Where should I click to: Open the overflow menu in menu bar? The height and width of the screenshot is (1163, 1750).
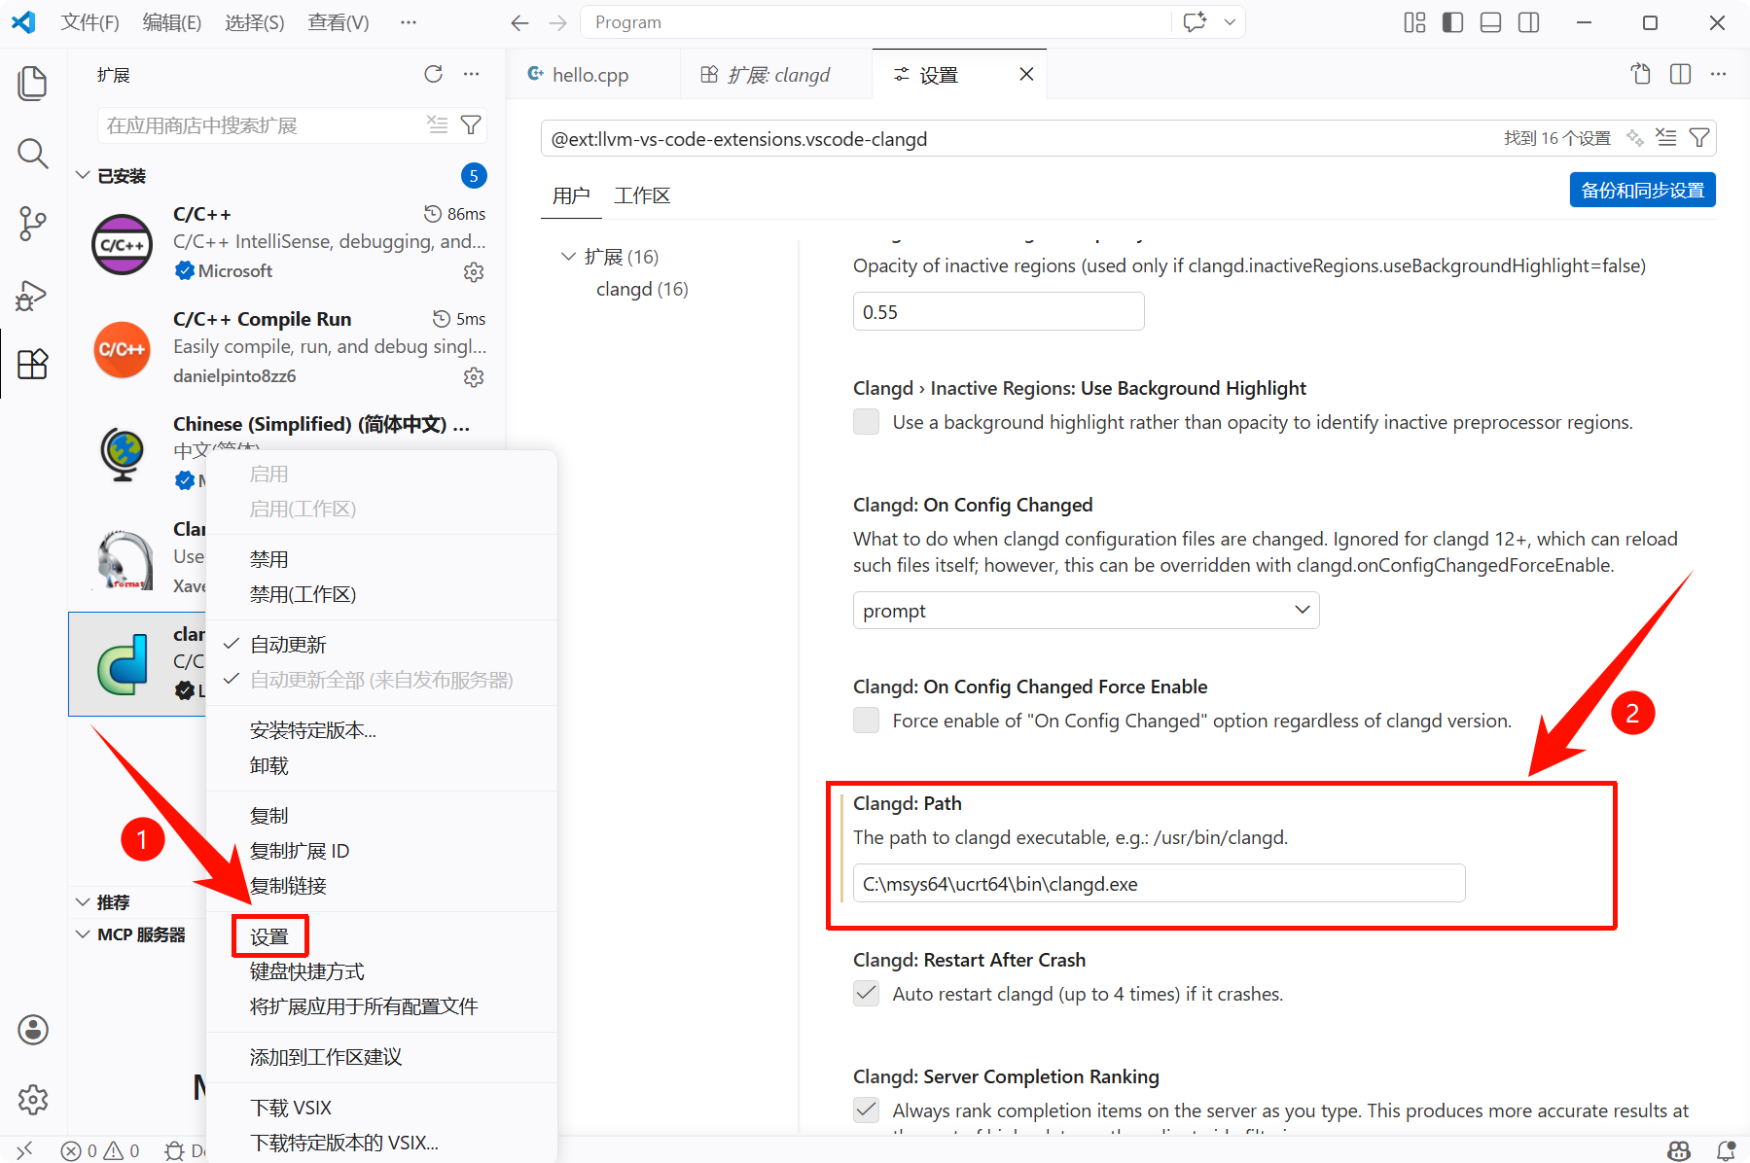(x=409, y=22)
